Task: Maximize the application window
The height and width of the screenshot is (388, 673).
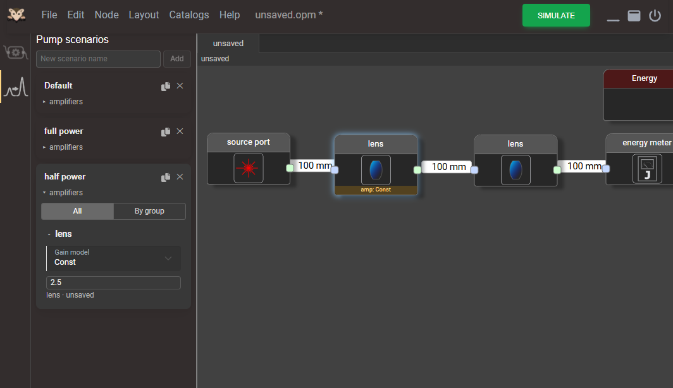Action: coord(634,15)
